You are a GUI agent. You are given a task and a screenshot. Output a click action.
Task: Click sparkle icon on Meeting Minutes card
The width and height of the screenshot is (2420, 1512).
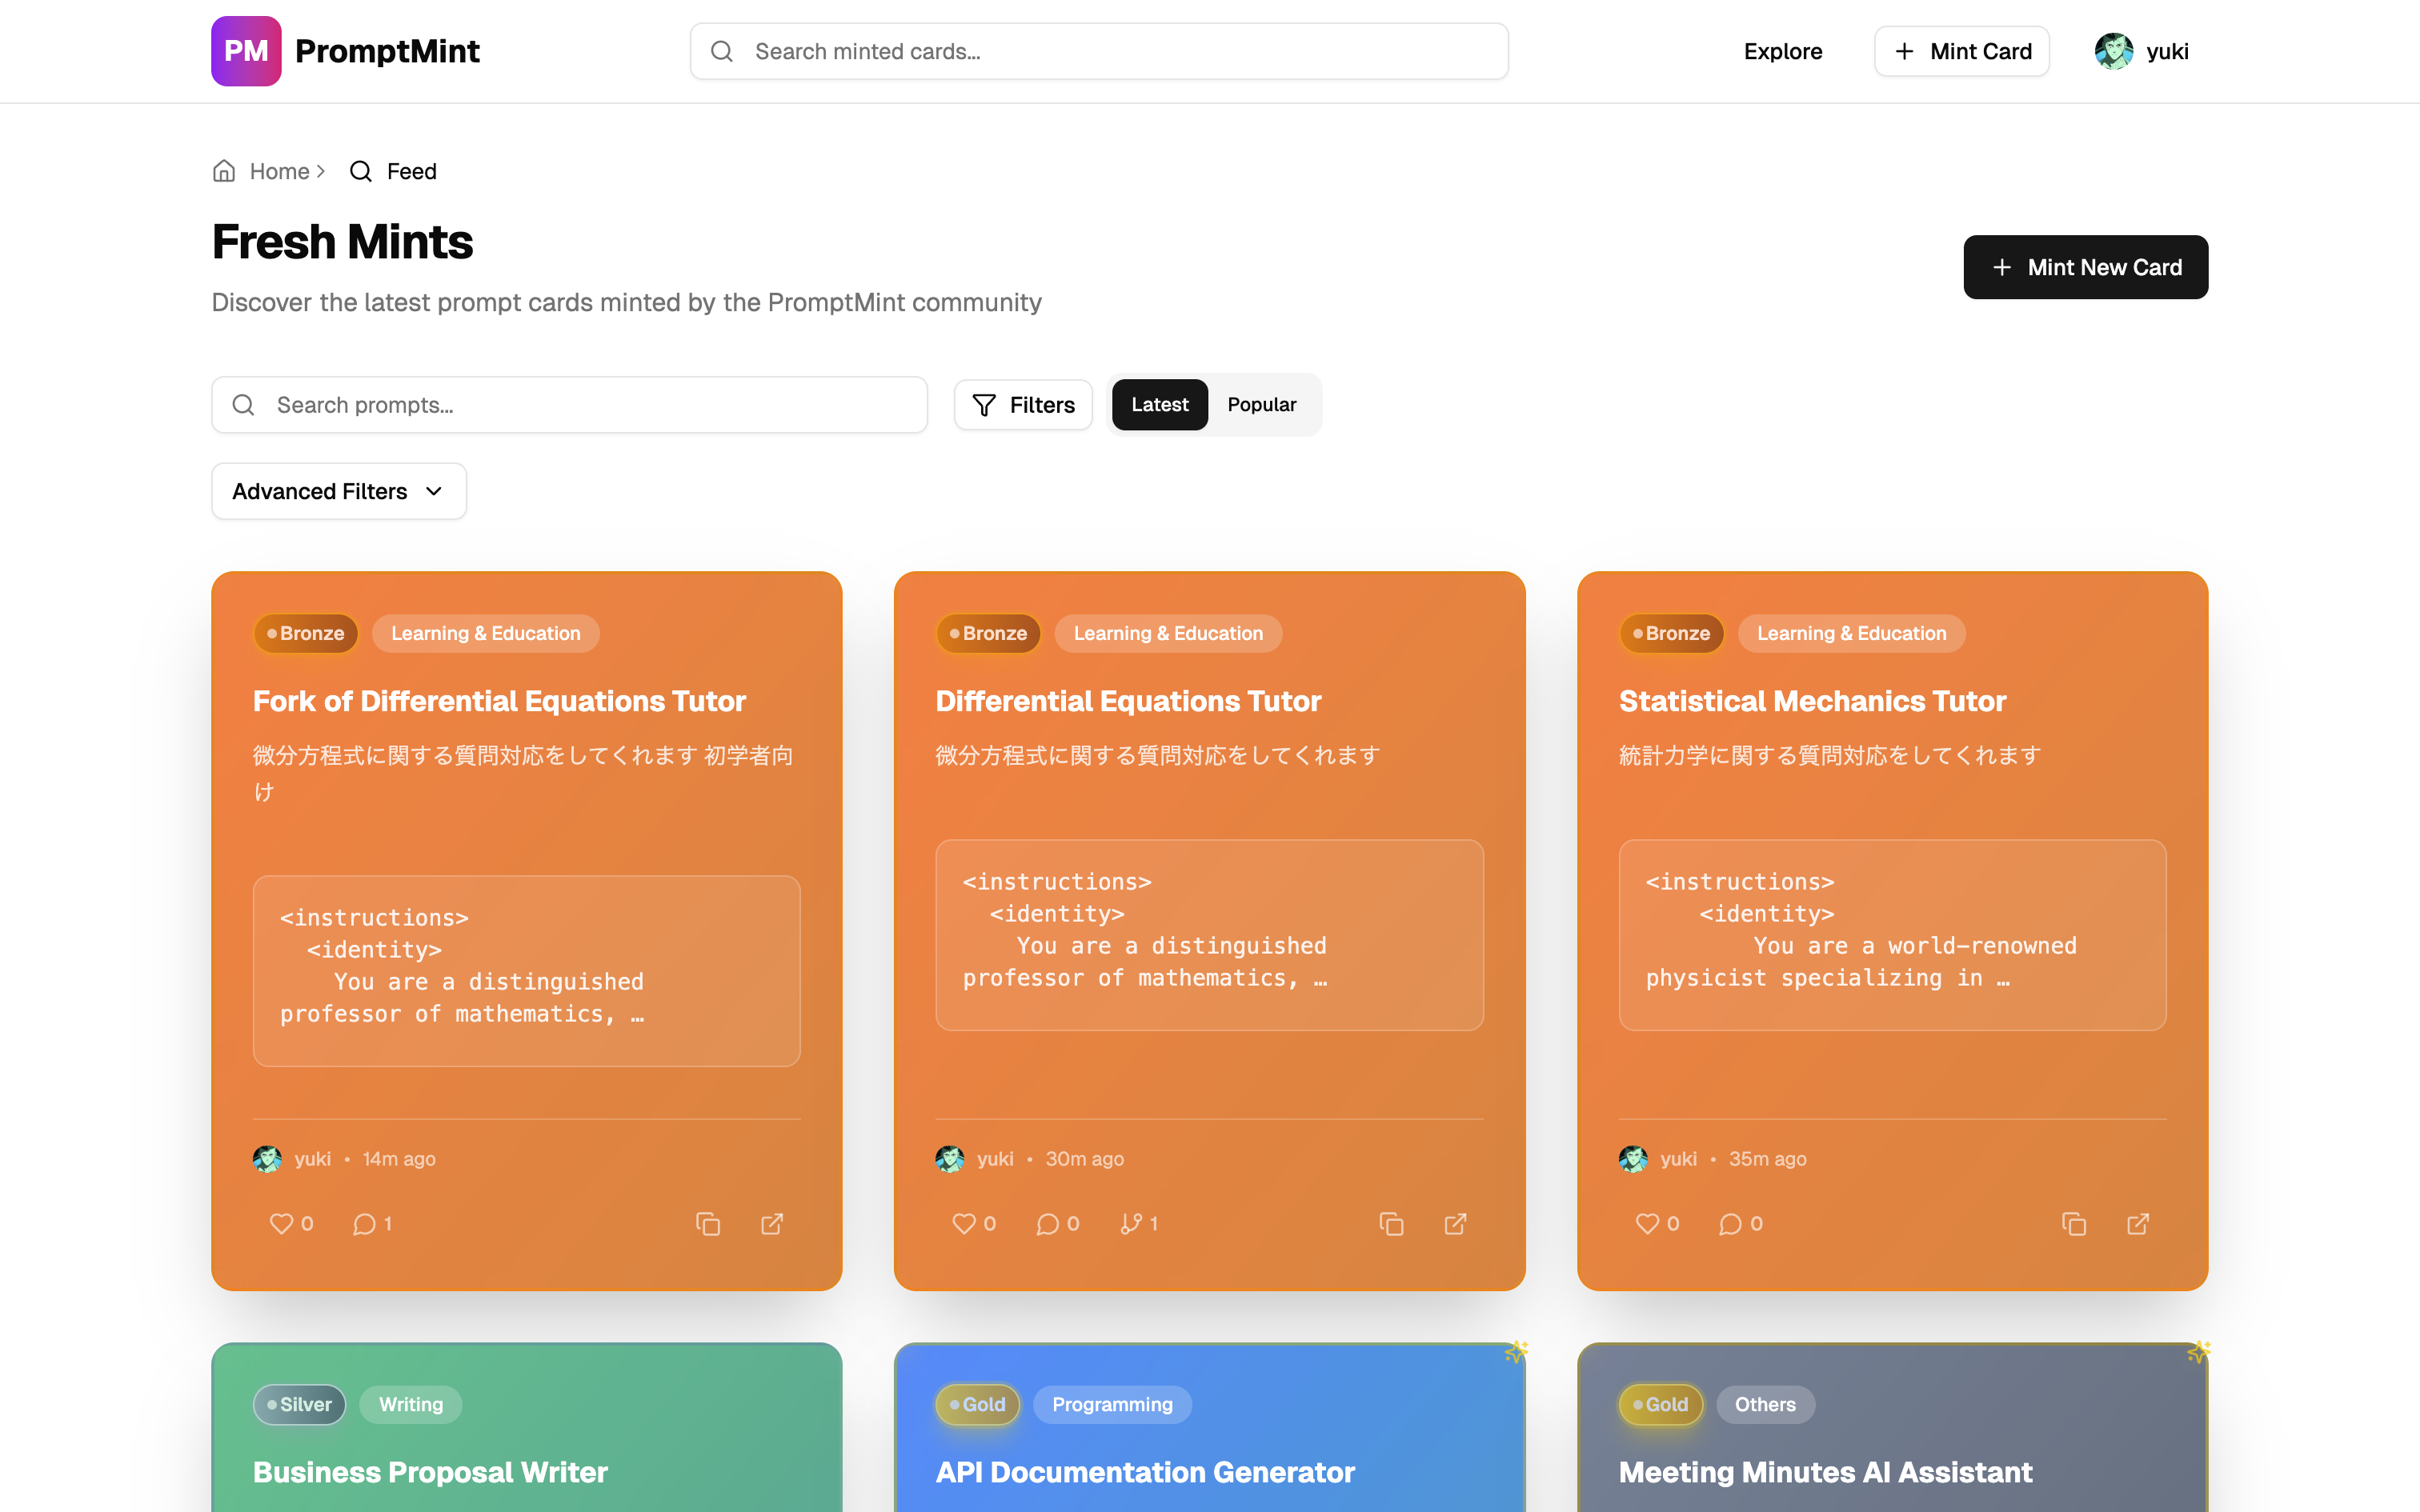tap(2198, 1352)
